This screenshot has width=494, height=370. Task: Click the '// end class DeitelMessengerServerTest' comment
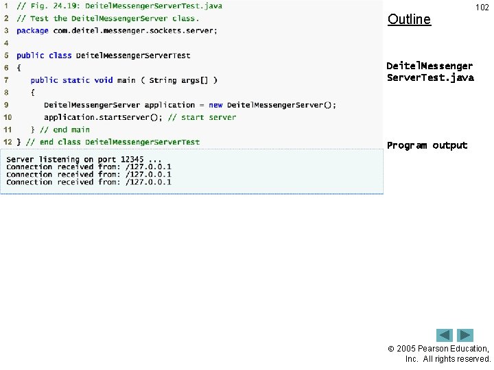pos(113,142)
